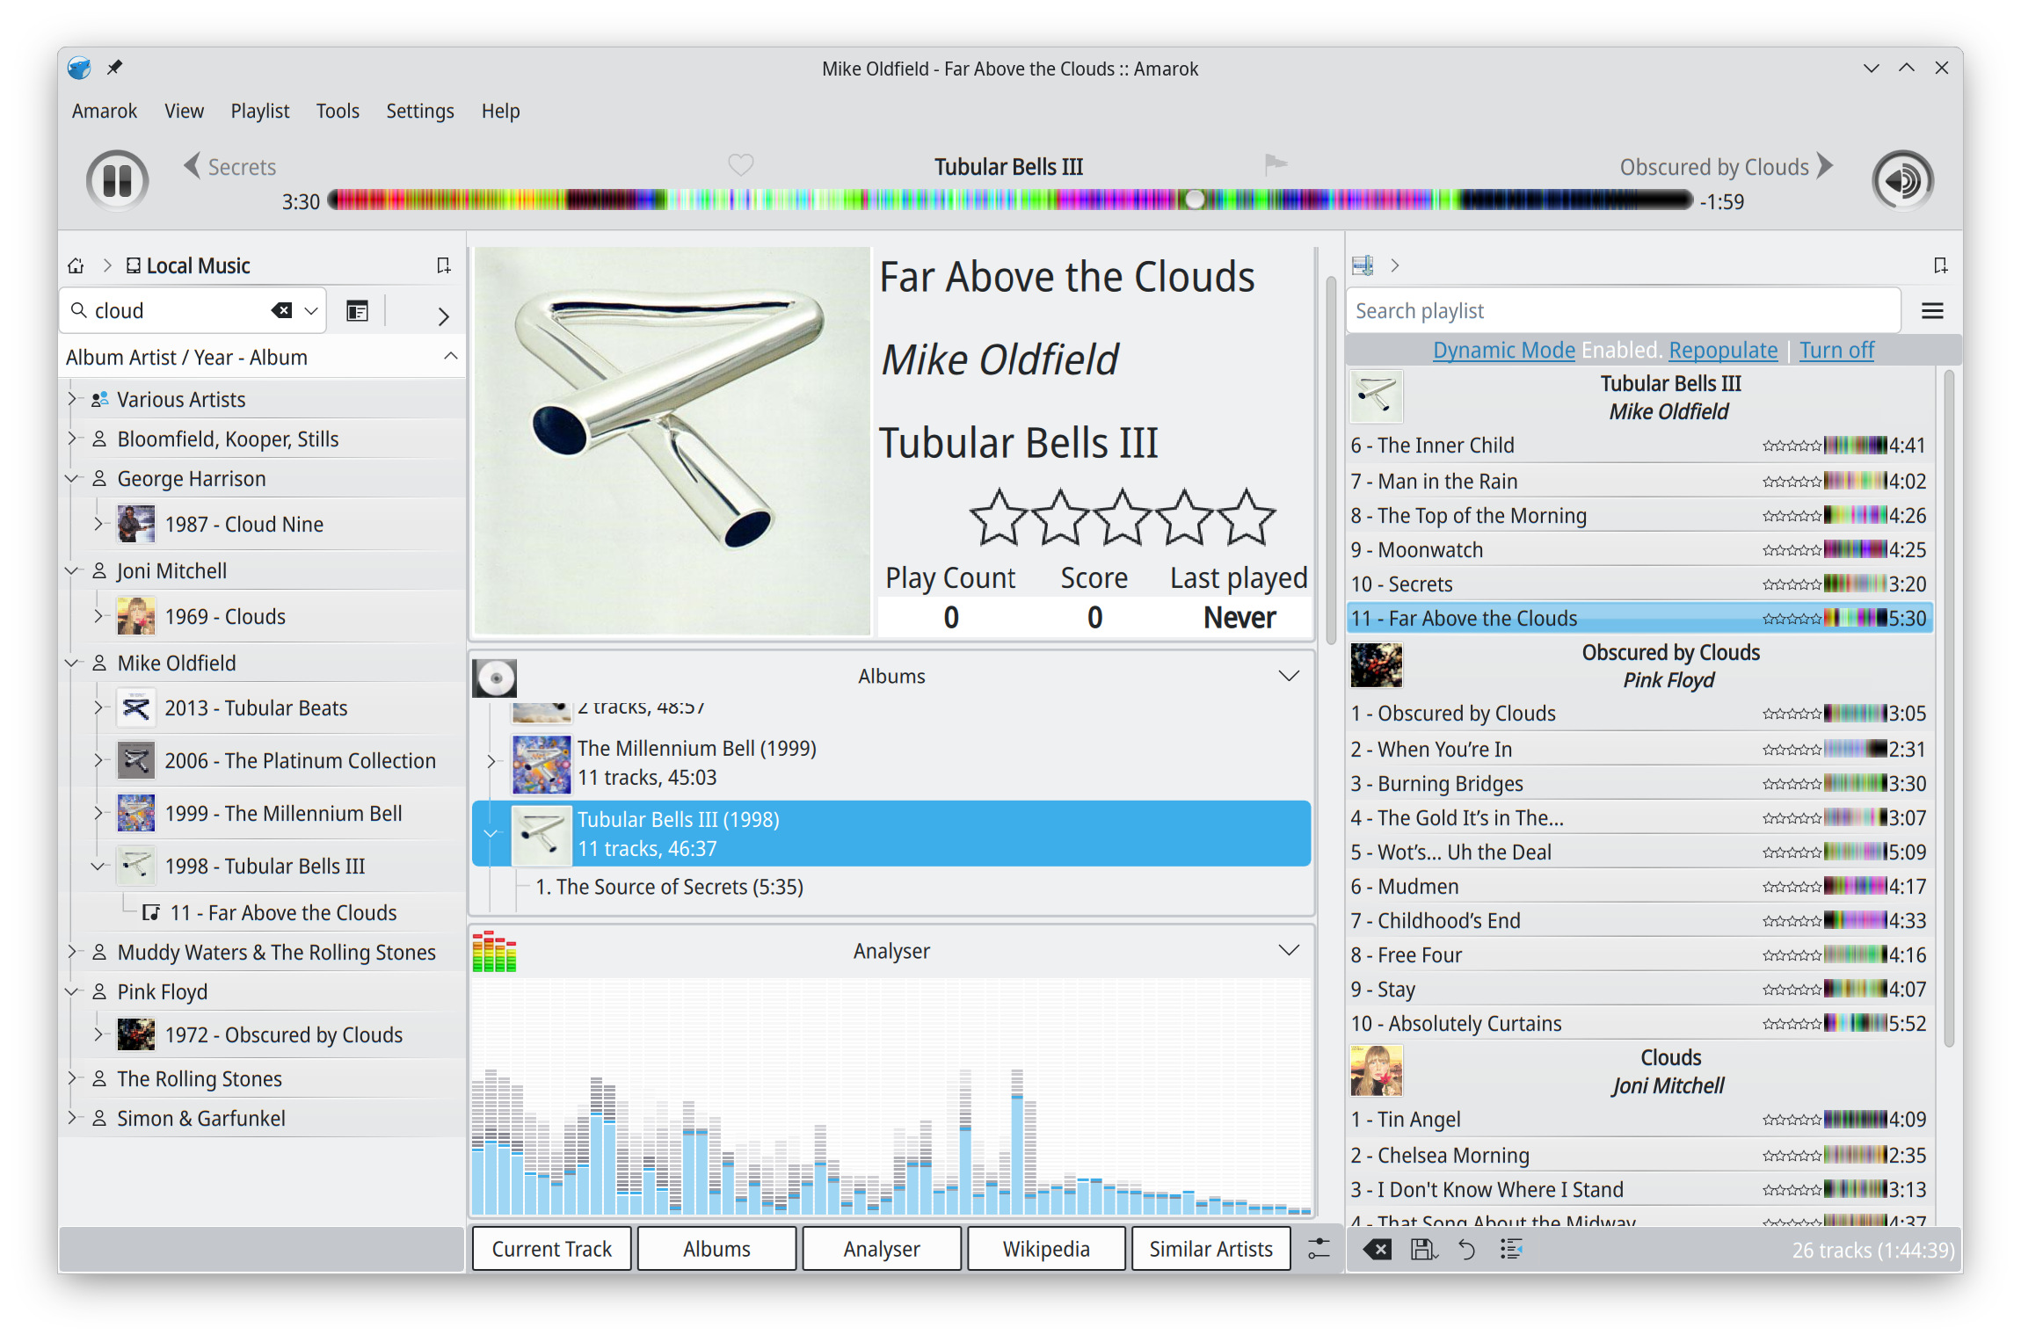2021x1342 pixels.
Task: Undo the last playlist change
Action: pos(1466,1249)
